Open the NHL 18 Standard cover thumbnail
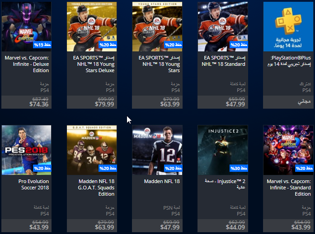This screenshot has height=234, width=315. click(223, 27)
